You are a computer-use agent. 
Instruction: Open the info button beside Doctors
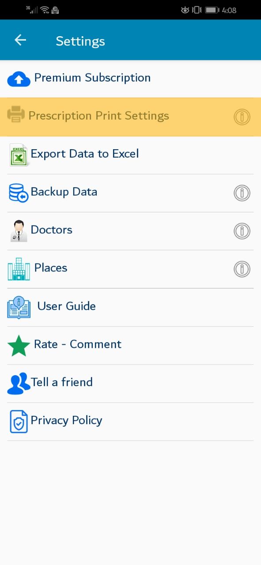click(242, 231)
